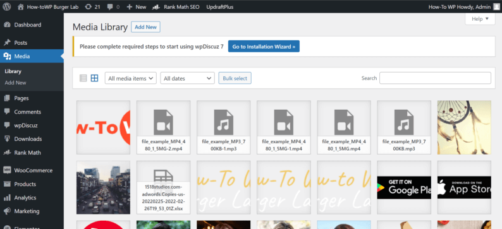Select file_example_MP4_480_1_5MG.mp4 item
The image size is (502, 229).
pyautogui.click(x=344, y=127)
